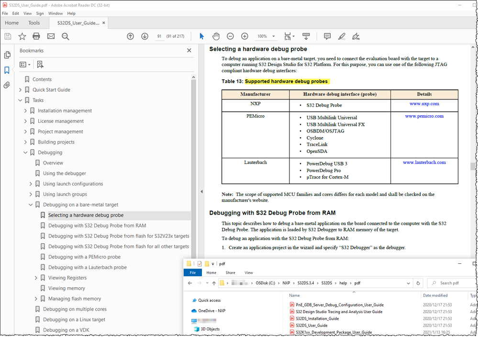Expand the Quick Start Guide bookmark

click(x=20, y=90)
